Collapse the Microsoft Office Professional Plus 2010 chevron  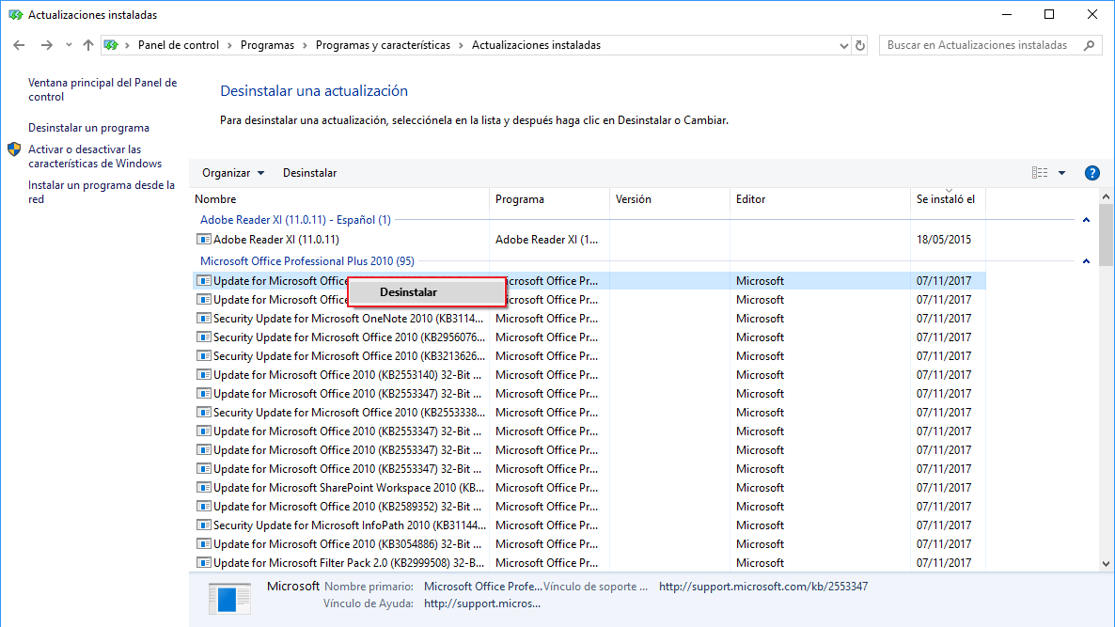pos(1086,261)
